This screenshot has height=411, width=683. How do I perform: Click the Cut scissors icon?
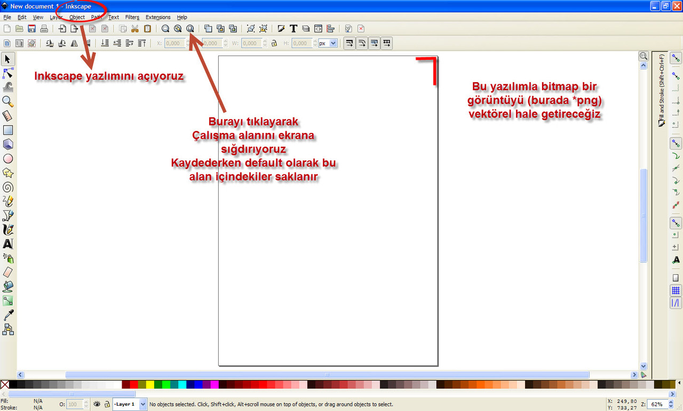135,29
